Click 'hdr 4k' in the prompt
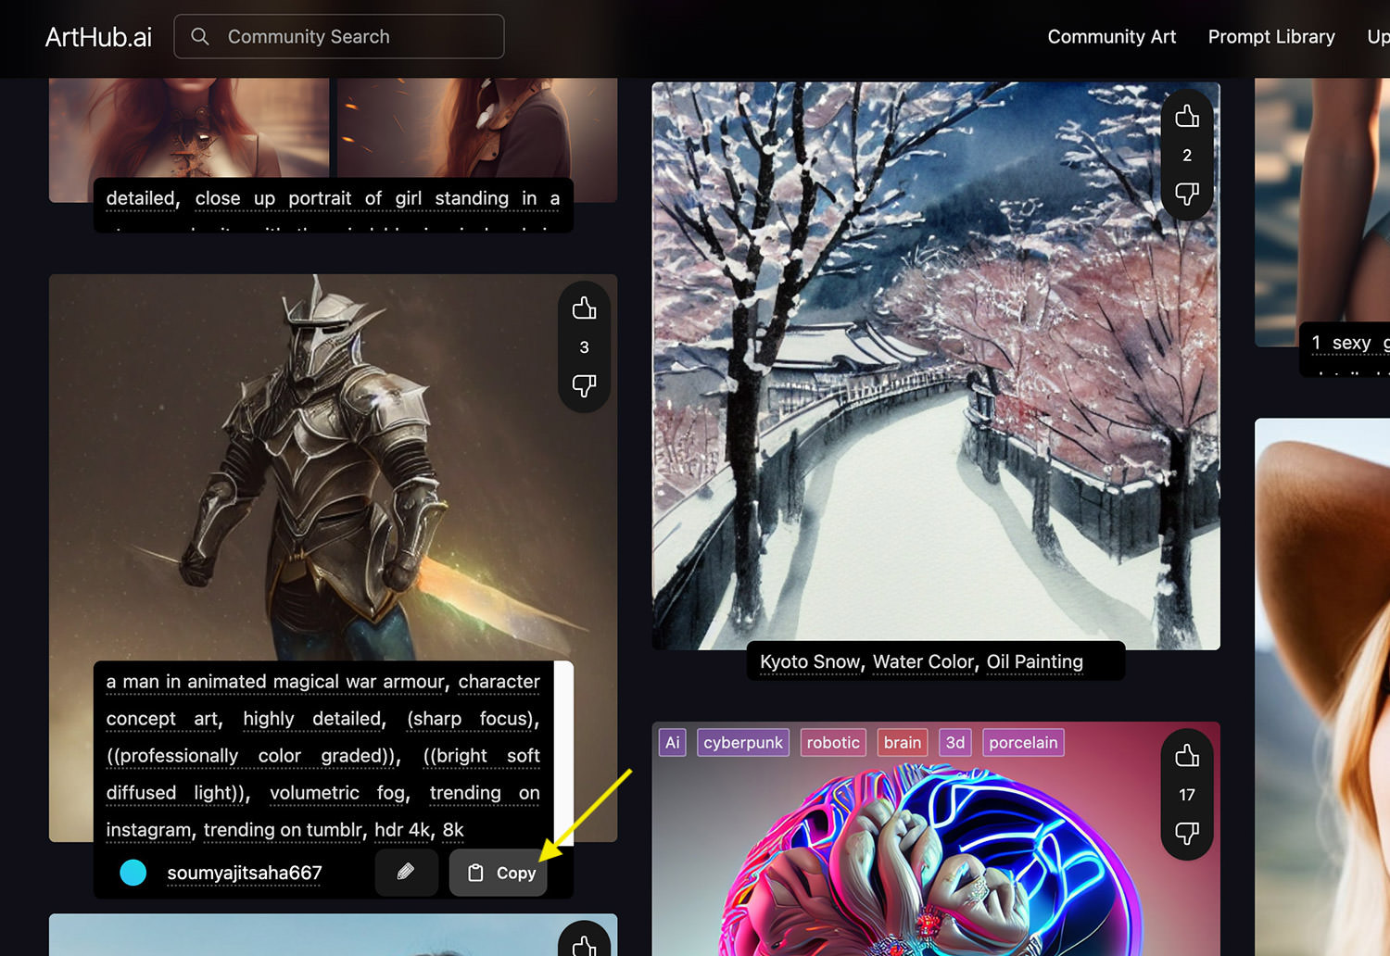1390x956 pixels. coord(402,830)
